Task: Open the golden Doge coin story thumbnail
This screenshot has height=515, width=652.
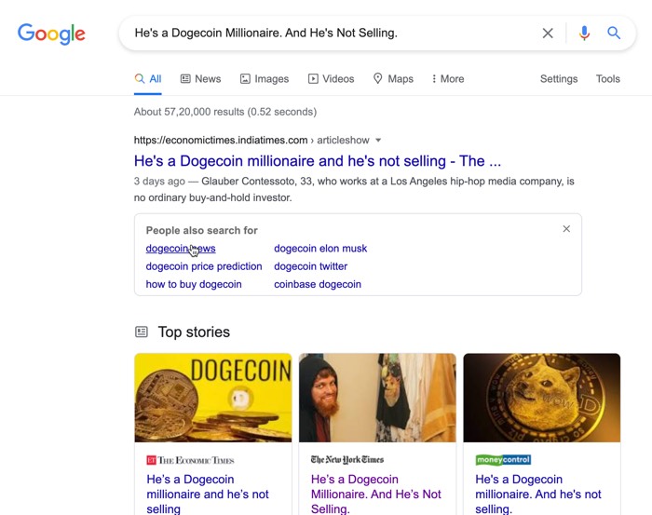Action: coord(542,398)
